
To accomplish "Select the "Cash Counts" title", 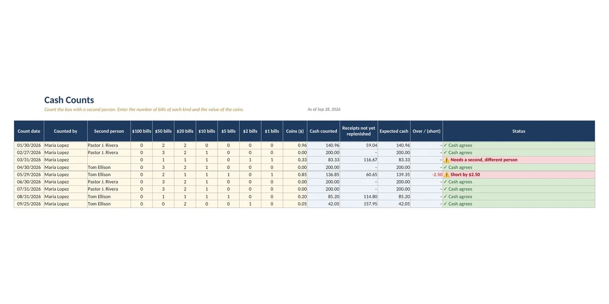I will point(69,100).
